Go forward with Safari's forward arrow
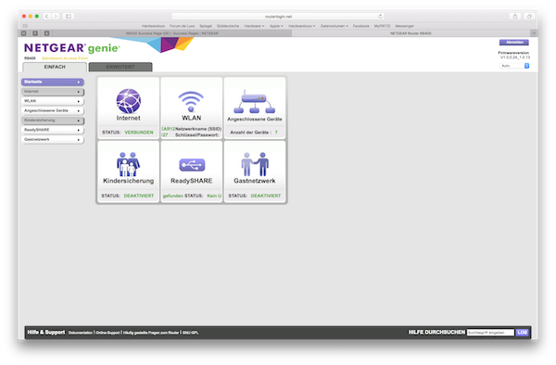 56,17
